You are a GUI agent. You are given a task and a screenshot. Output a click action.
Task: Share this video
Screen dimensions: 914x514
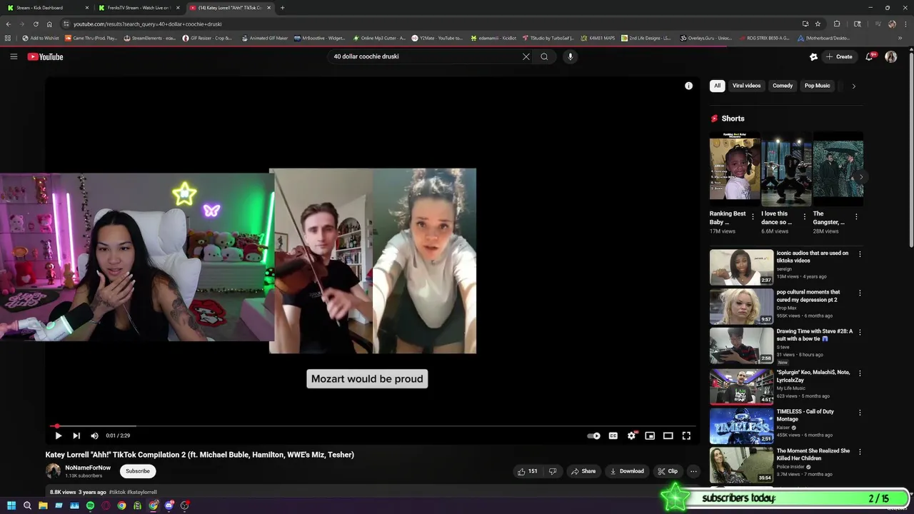pyautogui.click(x=583, y=471)
